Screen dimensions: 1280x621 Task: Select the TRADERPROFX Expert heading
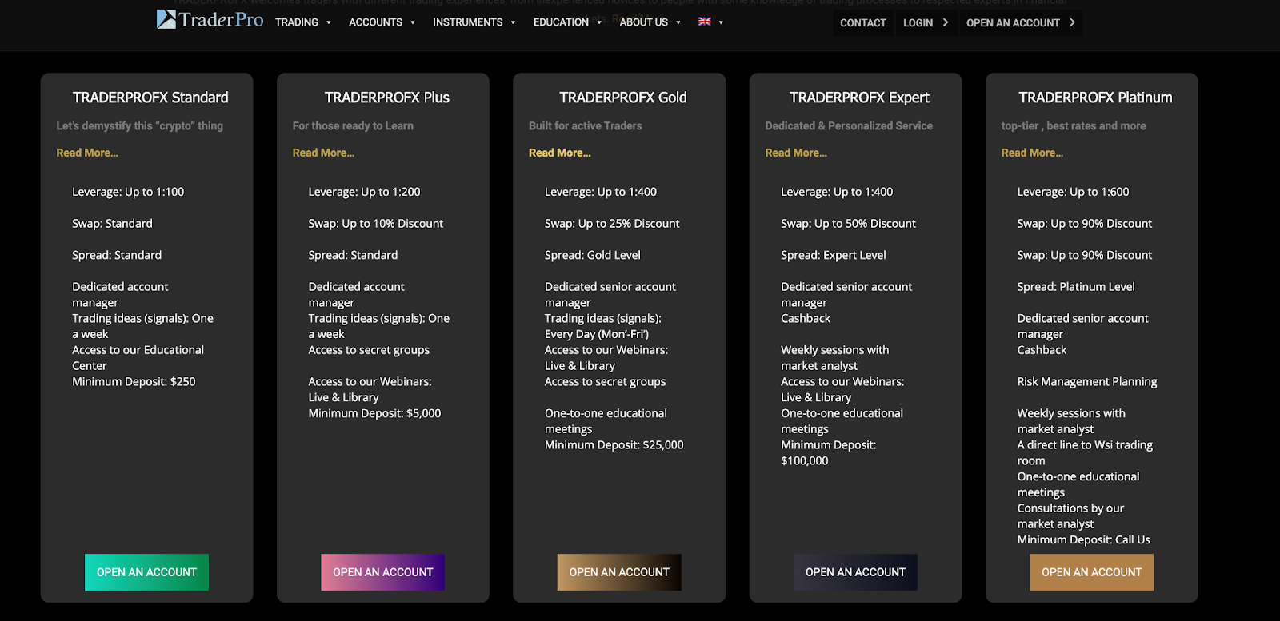pyautogui.click(x=859, y=98)
